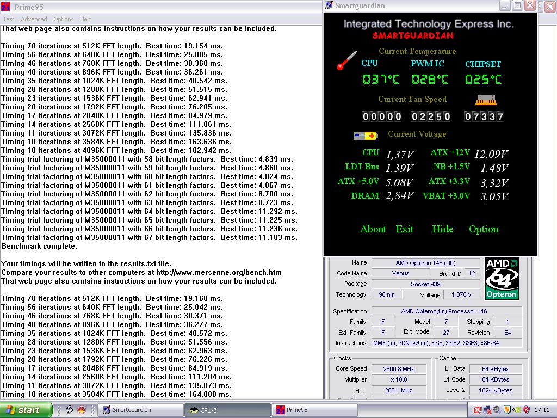Click Hide in Smartguardian
The image size is (557, 418).
click(x=443, y=229)
